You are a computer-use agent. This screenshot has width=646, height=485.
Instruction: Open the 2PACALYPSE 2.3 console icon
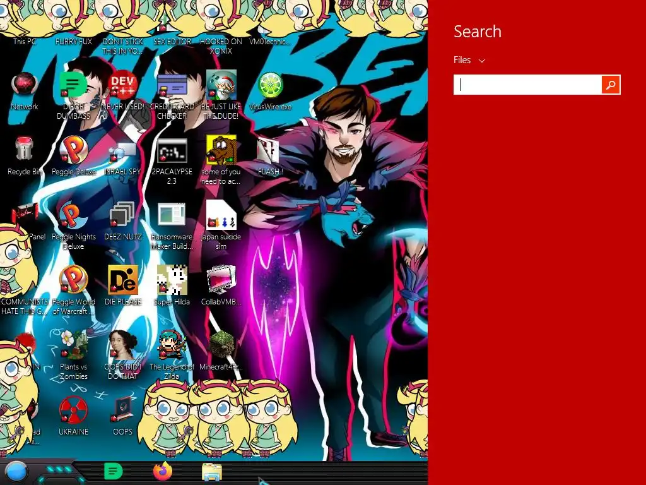tap(172, 150)
